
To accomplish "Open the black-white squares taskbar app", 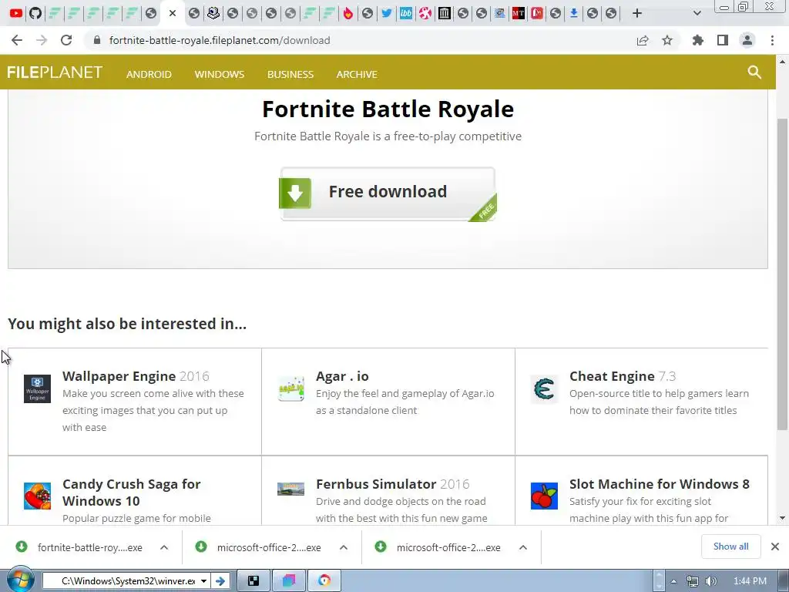I will [x=253, y=581].
